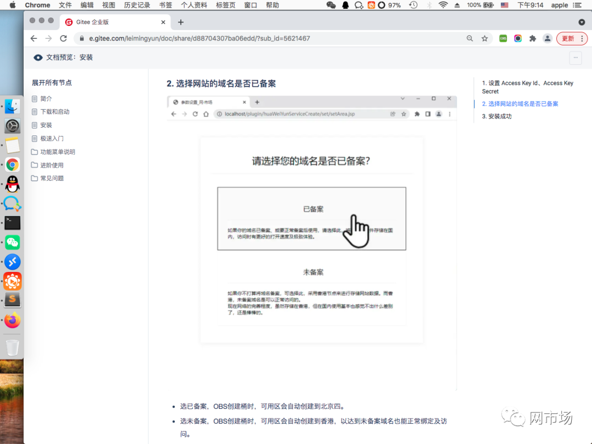Close the Gitee 企业版 tab

(163, 22)
